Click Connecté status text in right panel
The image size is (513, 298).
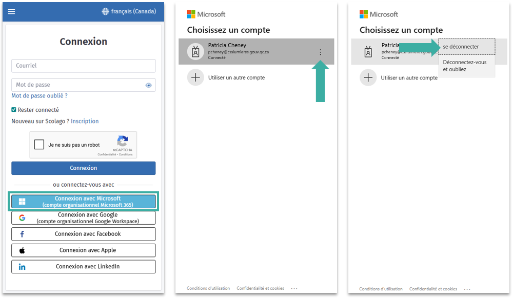click(390, 57)
